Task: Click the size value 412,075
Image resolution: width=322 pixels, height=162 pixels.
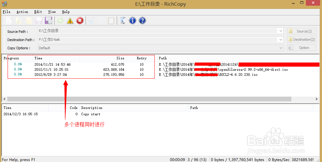Action: click(x=118, y=64)
